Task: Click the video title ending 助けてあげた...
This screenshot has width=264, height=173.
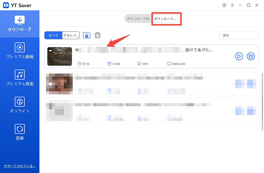Action: [143, 50]
